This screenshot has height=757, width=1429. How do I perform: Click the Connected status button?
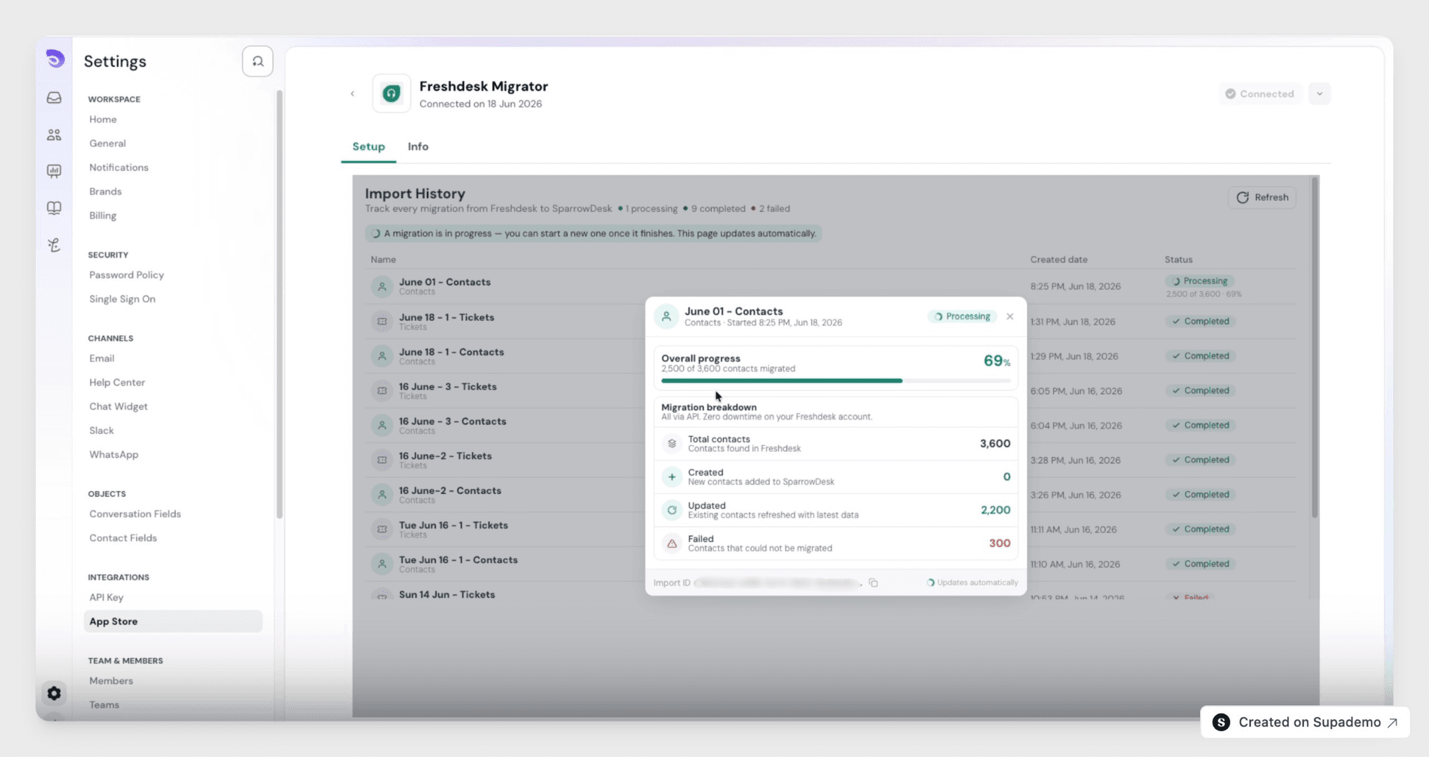pos(1260,93)
